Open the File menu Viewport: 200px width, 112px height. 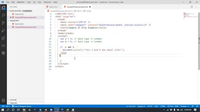pyautogui.click(x=7, y=2)
